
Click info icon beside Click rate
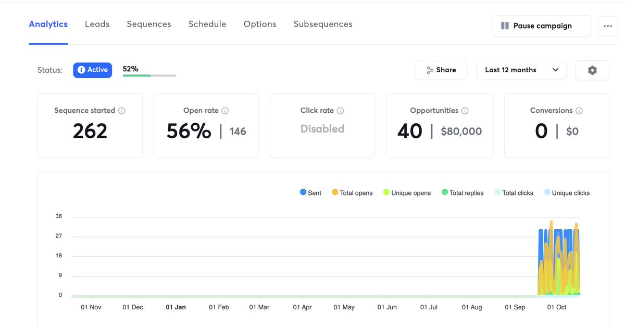tap(341, 111)
